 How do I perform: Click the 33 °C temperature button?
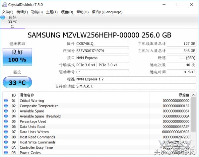17,82
